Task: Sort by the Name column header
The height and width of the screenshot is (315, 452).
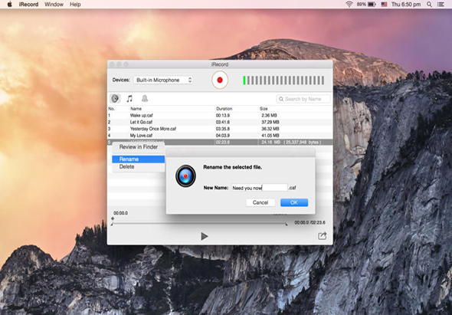Action: point(136,109)
